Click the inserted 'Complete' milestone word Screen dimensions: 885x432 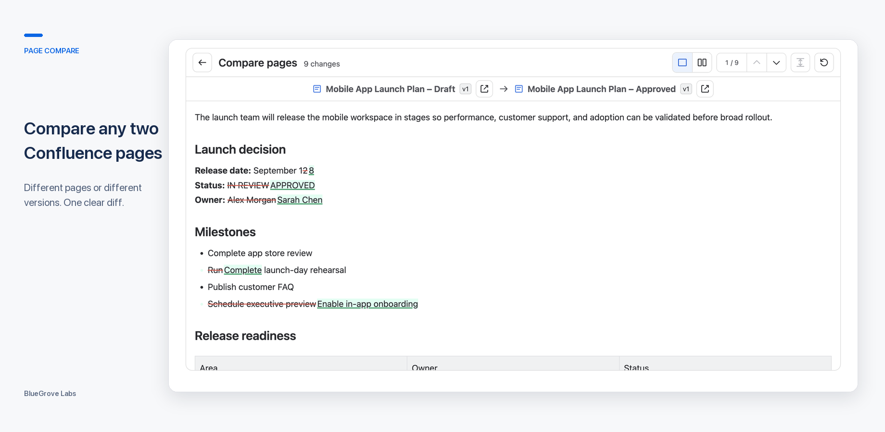click(243, 270)
